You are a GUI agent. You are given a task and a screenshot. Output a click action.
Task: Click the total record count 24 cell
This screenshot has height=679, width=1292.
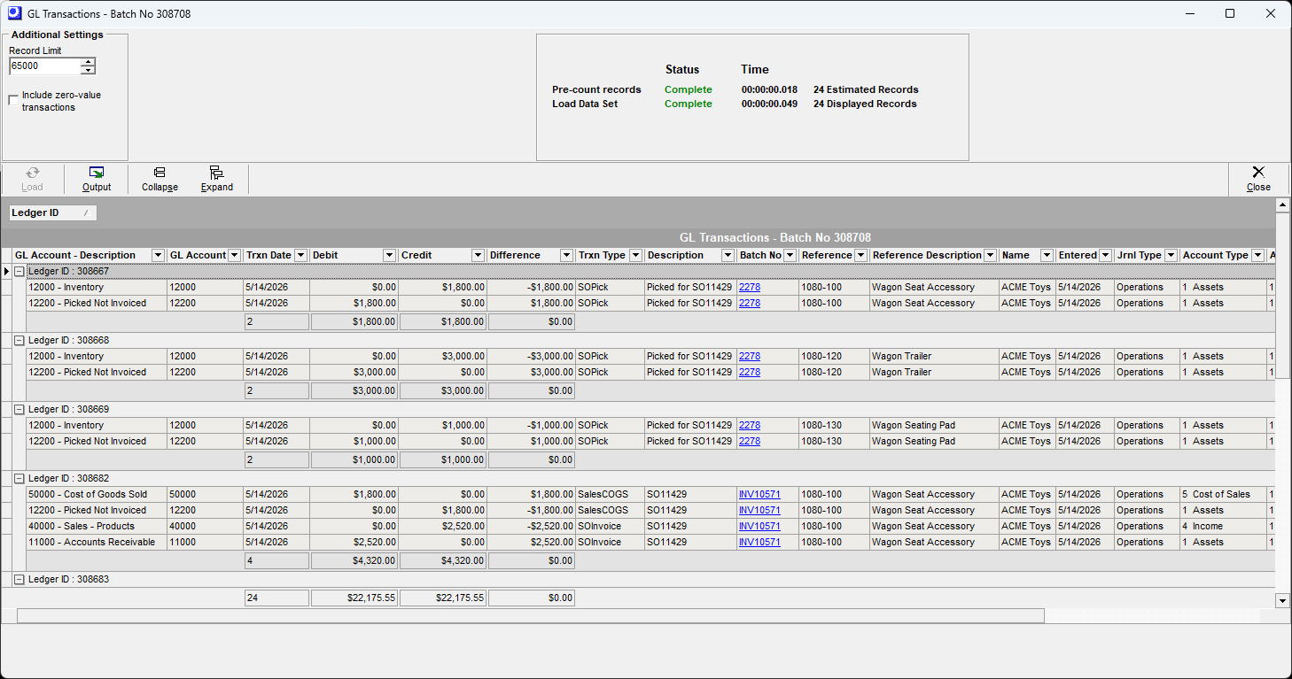[276, 598]
